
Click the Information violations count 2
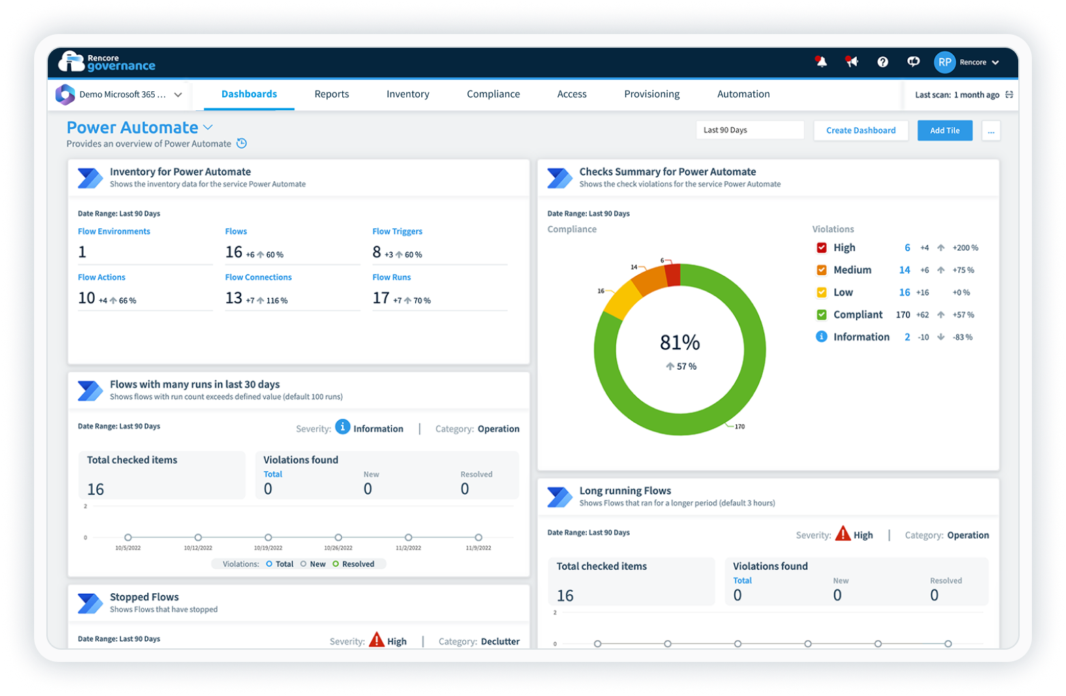[907, 337]
